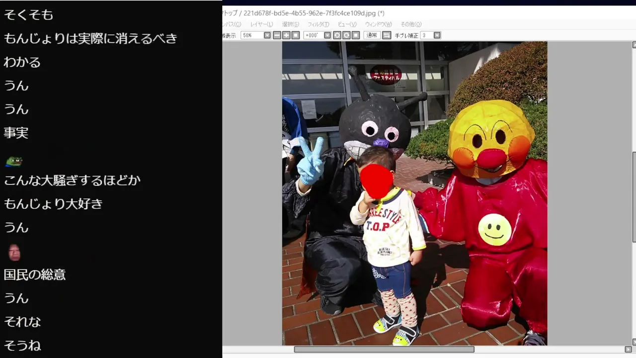
Task: Open the 手ブレ補正 stabilizer value dropdown
Action: [x=437, y=35]
